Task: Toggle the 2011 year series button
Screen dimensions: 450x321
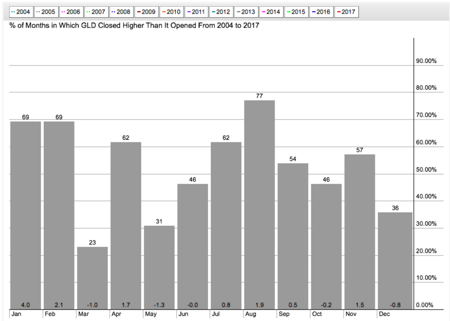Action: click(197, 12)
